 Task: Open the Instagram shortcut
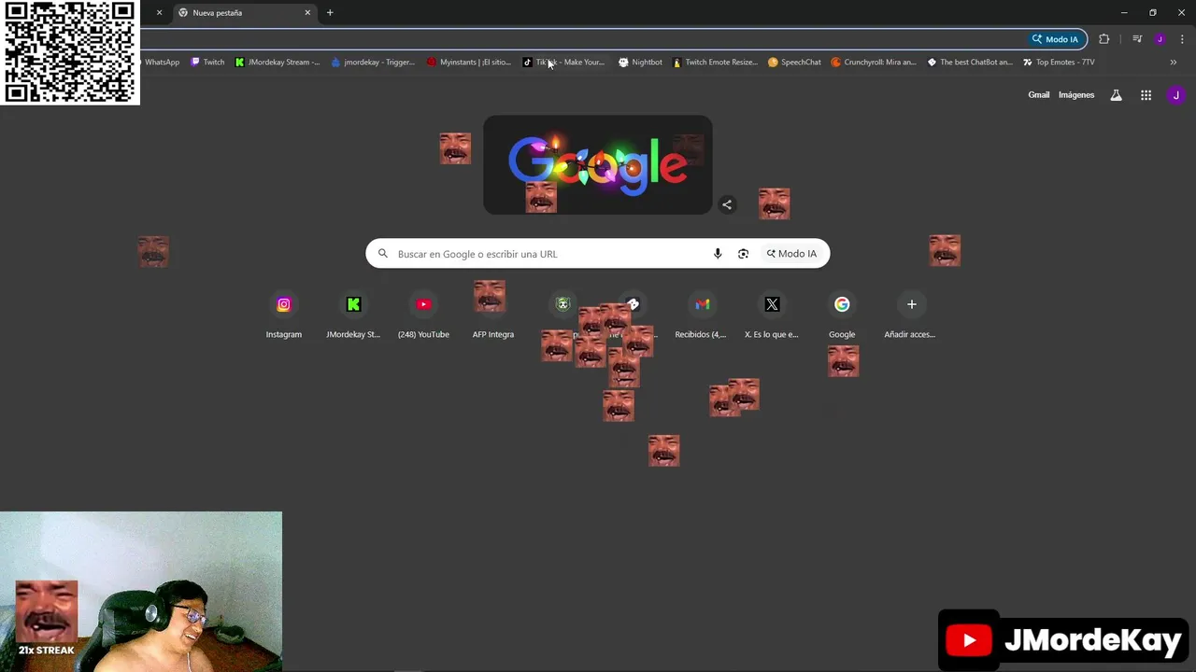point(284,315)
